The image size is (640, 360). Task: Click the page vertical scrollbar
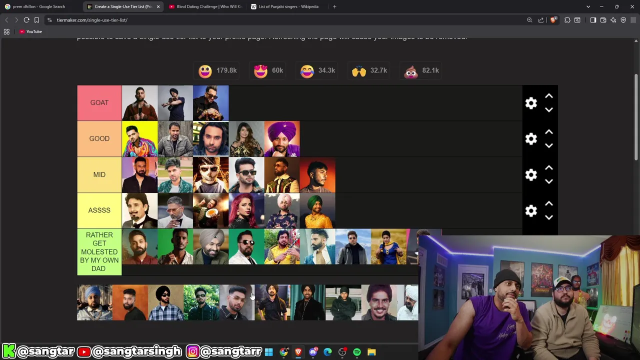click(x=636, y=117)
